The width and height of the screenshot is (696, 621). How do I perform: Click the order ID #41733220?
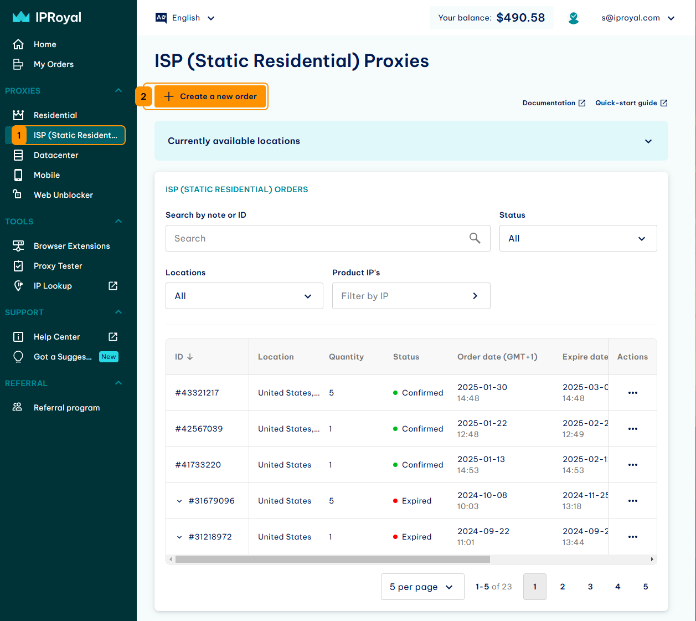[198, 465]
